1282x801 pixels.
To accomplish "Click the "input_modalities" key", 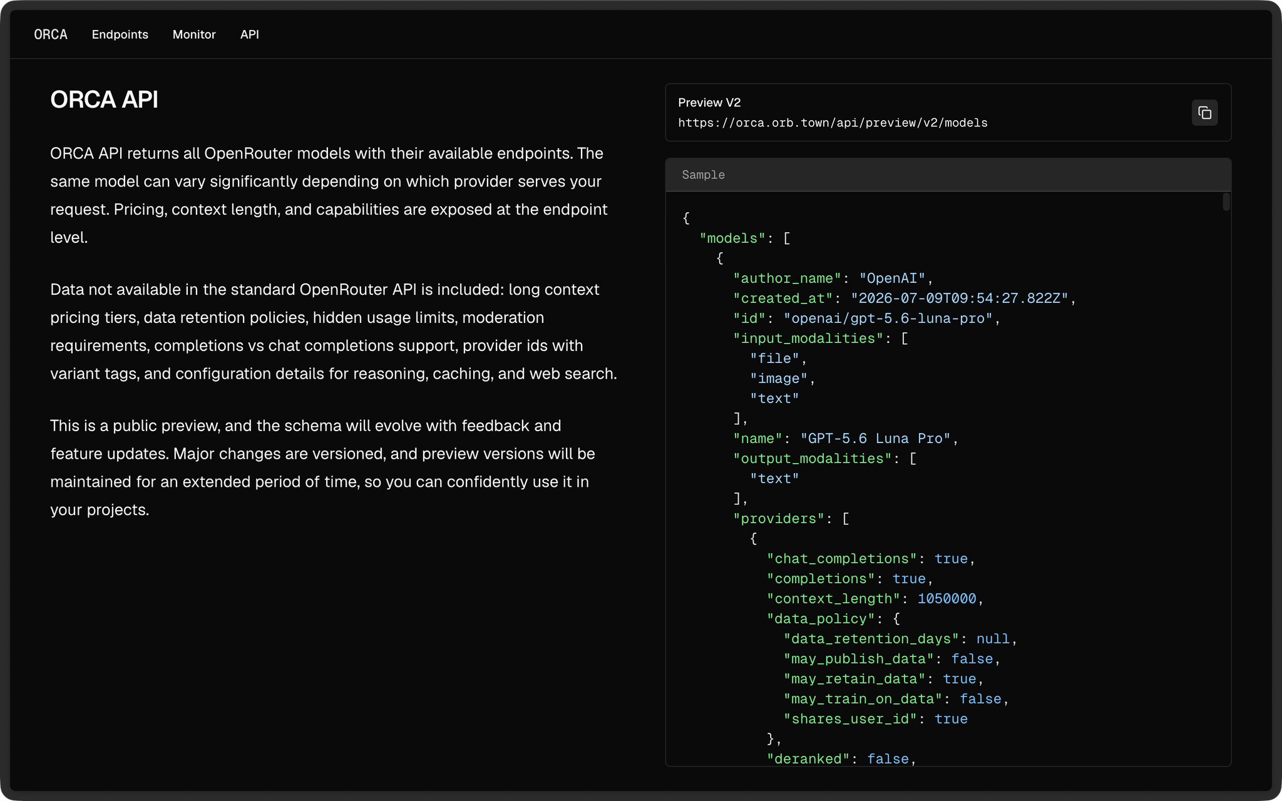I will click(x=808, y=339).
